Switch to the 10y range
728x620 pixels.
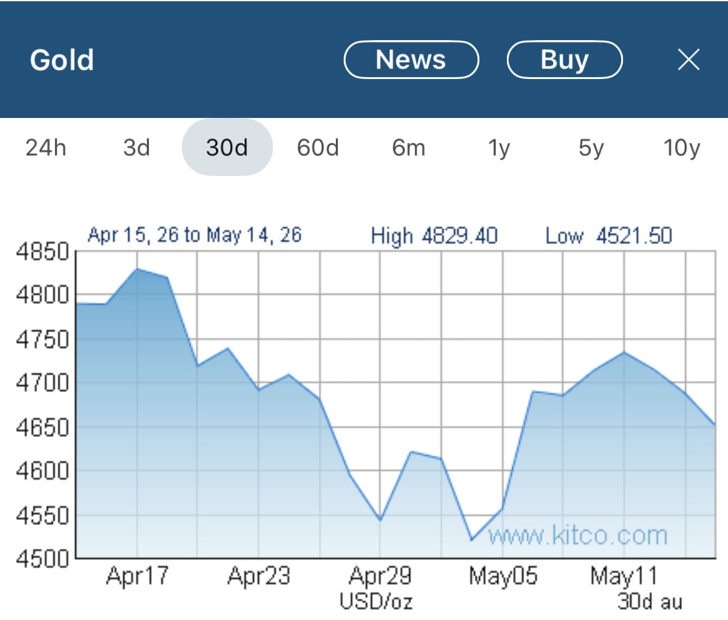pyautogui.click(x=682, y=149)
